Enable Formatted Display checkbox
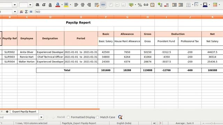223x125 pixels. coord(68,117)
